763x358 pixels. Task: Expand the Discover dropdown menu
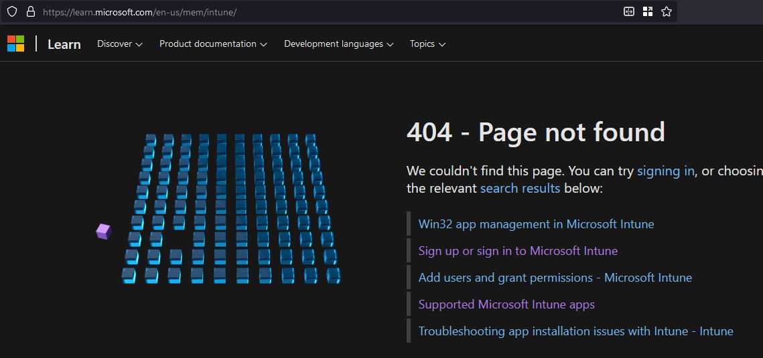[x=120, y=44]
